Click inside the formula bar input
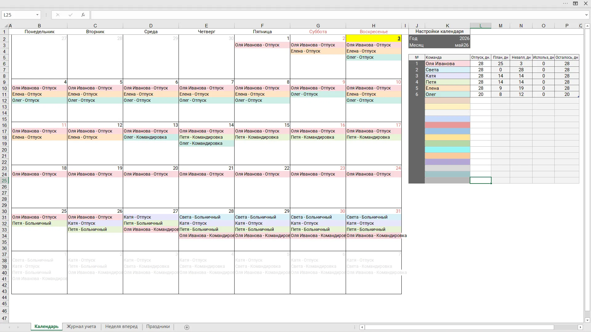The width and height of the screenshot is (591, 332). point(337,15)
